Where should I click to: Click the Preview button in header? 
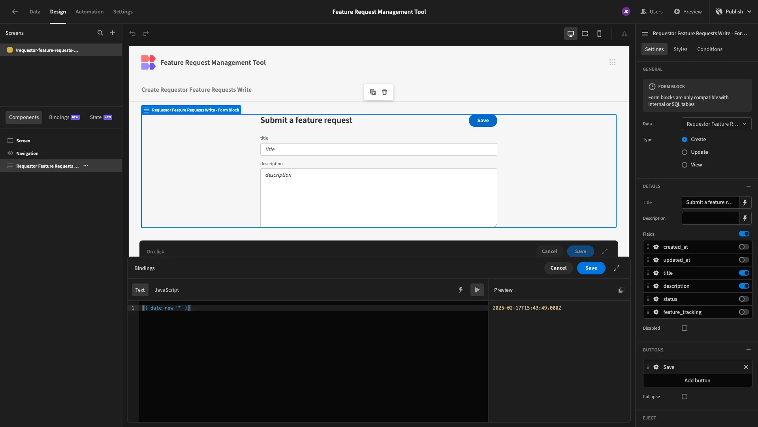click(x=688, y=12)
